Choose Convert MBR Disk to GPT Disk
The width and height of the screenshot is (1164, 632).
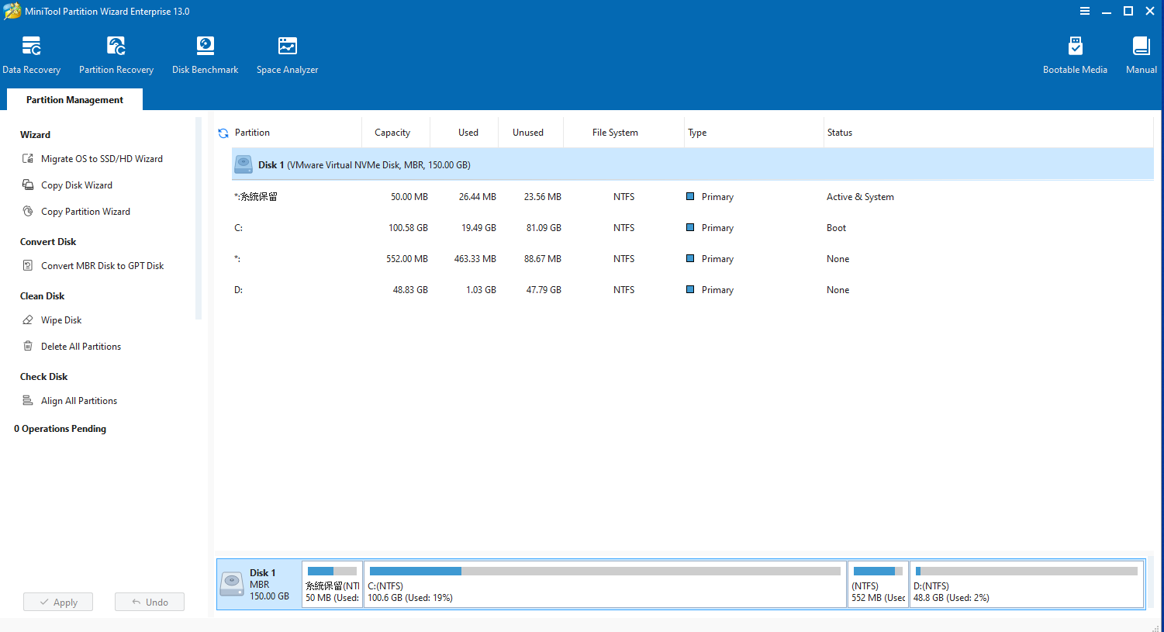coord(102,266)
